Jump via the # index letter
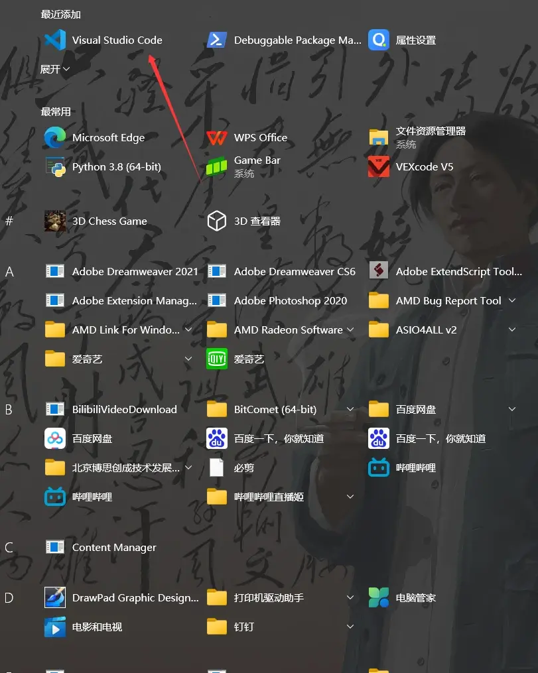The width and height of the screenshot is (538, 673). [x=9, y=221]
